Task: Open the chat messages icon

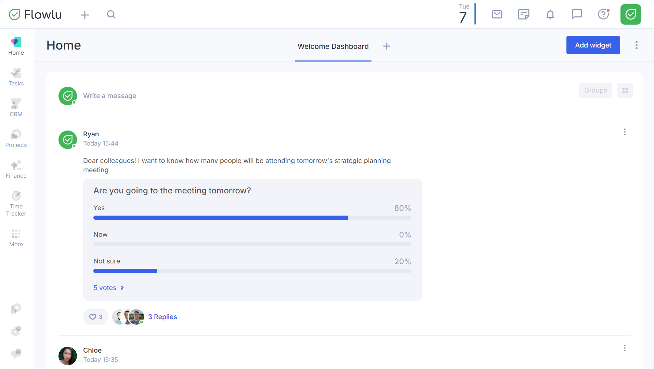Action: (577, 14)
